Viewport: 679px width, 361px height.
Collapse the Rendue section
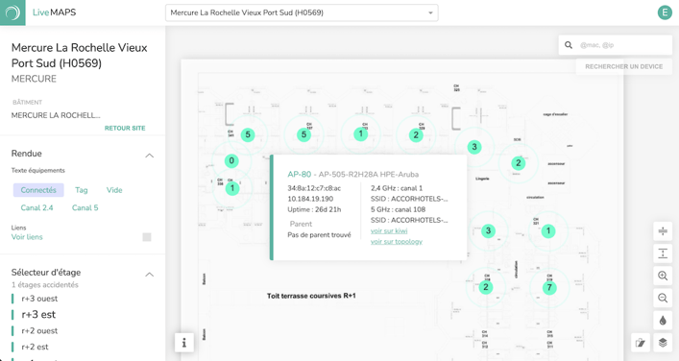(150, 156)
